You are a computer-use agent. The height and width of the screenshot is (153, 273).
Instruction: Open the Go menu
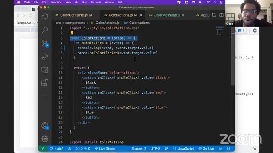[x=77, y=2]
